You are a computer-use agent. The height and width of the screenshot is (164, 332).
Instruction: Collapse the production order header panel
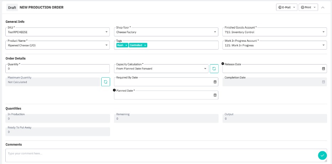pos(323,7)
